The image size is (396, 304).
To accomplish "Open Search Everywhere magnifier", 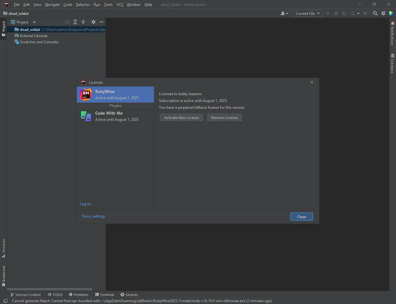I will tap(375, 13).
